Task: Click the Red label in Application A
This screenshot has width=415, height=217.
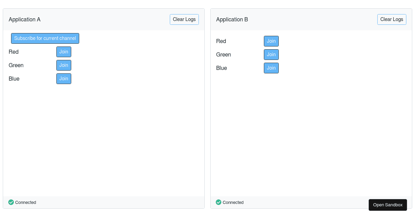Action: (x=13, y=52)
